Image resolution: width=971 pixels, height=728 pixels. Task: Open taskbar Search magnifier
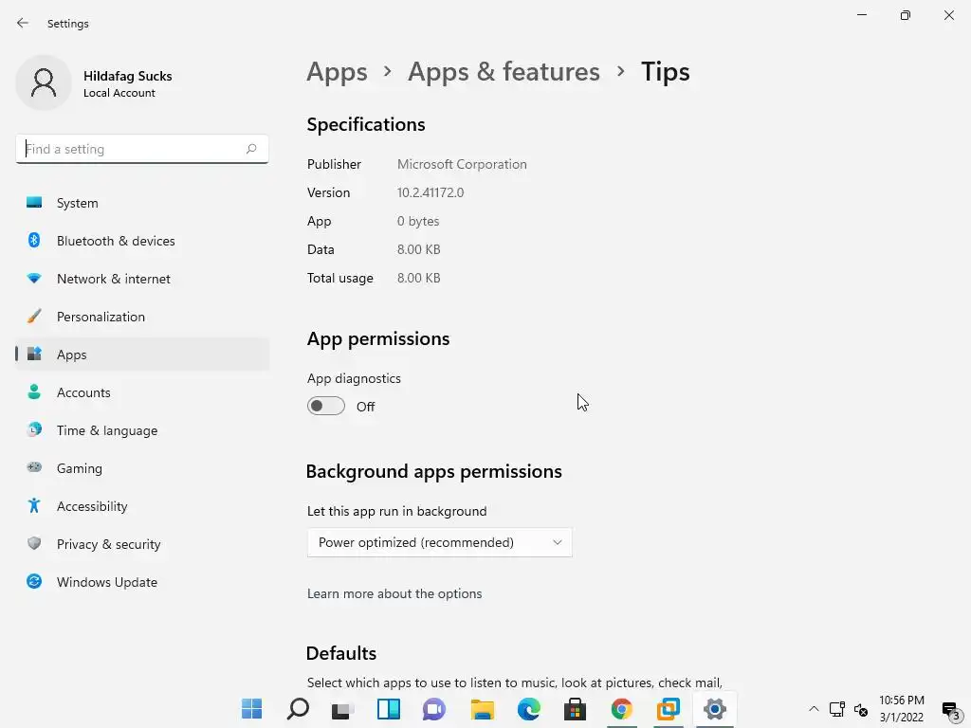tap(298, 709)
